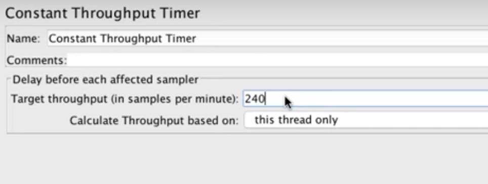488x184 pixels.
Task: Click the blank grey area below the settings panel
Action: [244, 159]
